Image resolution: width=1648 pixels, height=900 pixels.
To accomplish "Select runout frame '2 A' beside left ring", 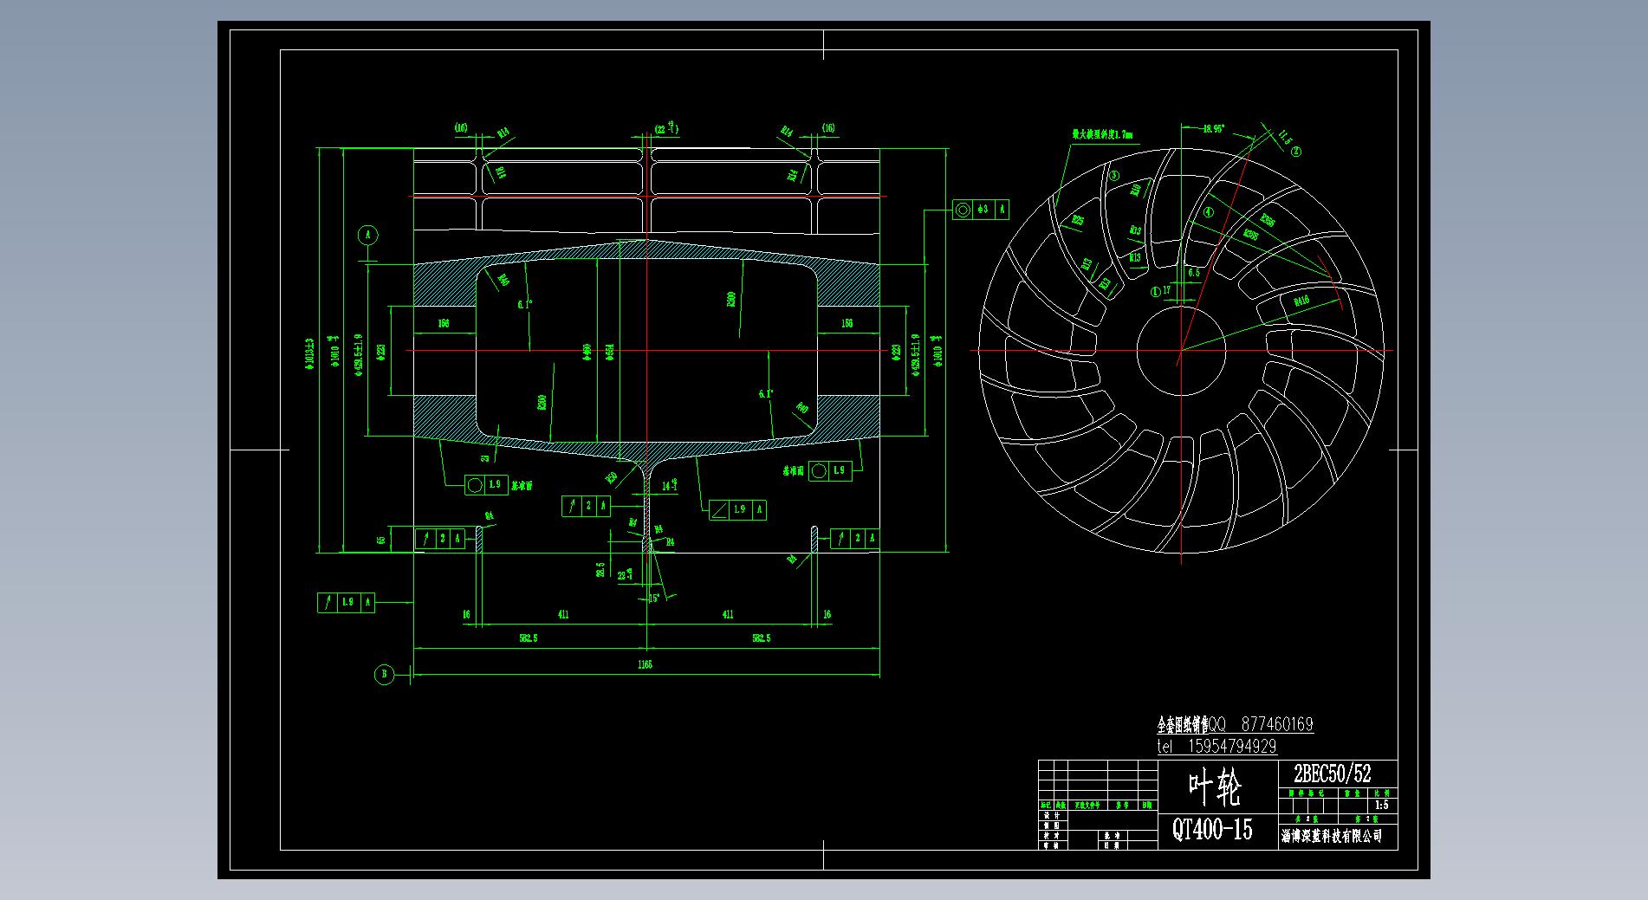I will tap(440, 539).
